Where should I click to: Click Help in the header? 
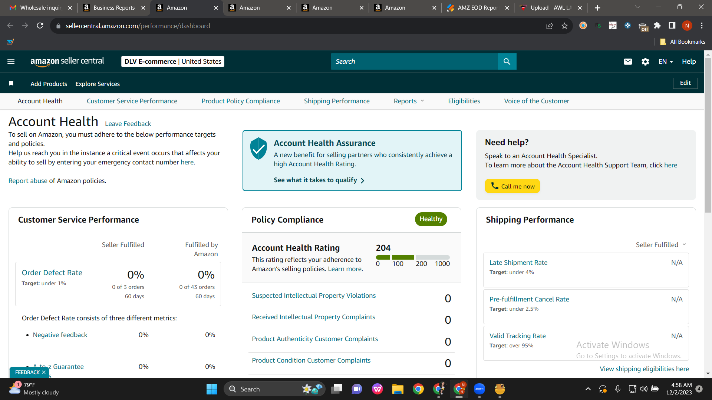click(x=689, y=61)
